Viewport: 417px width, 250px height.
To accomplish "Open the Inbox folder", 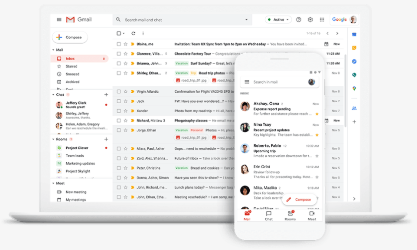I will pos(80,59).
